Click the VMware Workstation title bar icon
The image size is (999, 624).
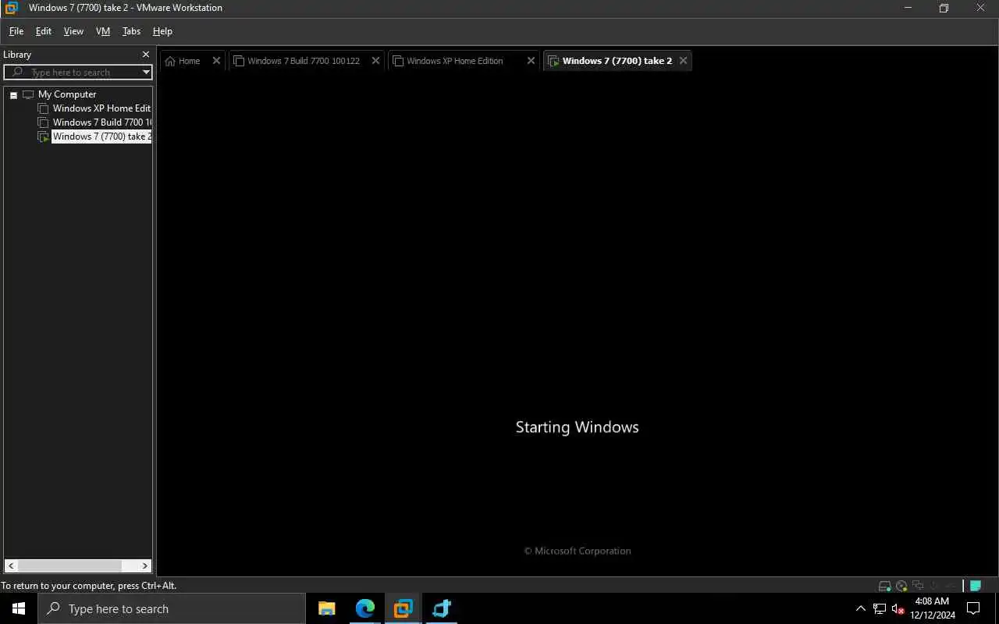[12, 8]
